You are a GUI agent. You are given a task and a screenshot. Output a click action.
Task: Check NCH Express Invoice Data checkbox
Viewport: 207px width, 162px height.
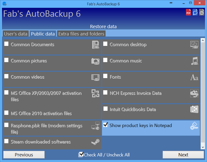tap(105, 92)
